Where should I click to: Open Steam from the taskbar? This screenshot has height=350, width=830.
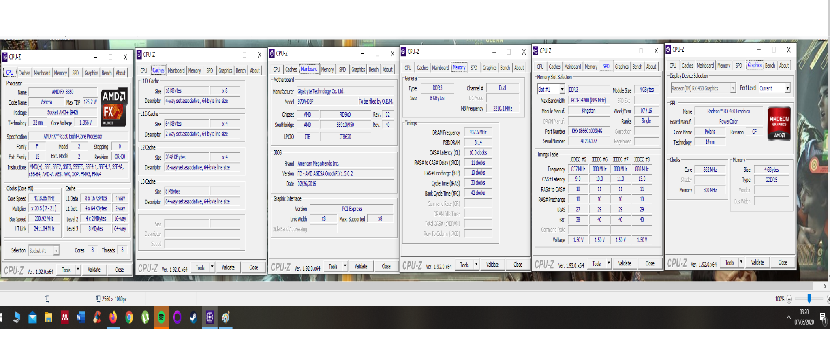pos(193,318)
